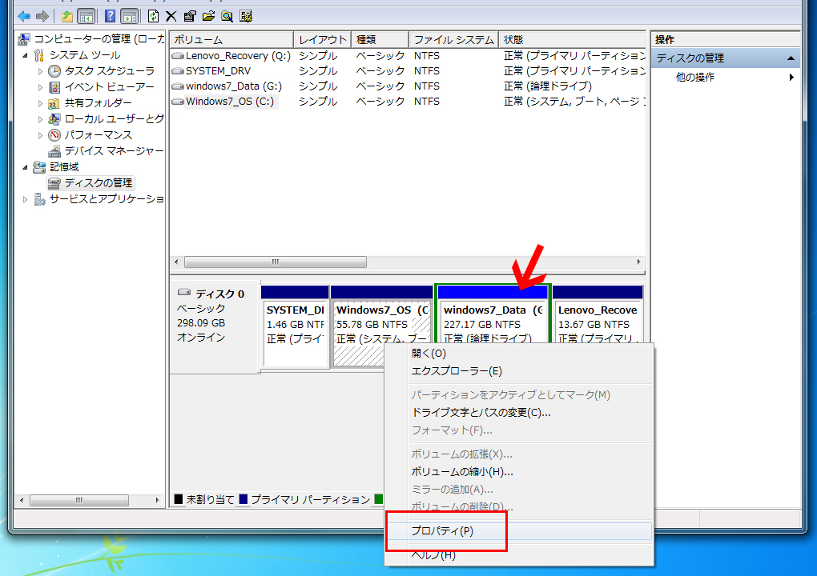817x576 pixels.
Task: Toggle the action pane show/hide button
Action: pos(129,16)
